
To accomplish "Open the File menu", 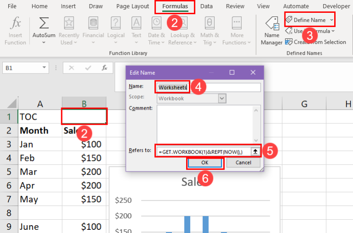I will point(12,6).
